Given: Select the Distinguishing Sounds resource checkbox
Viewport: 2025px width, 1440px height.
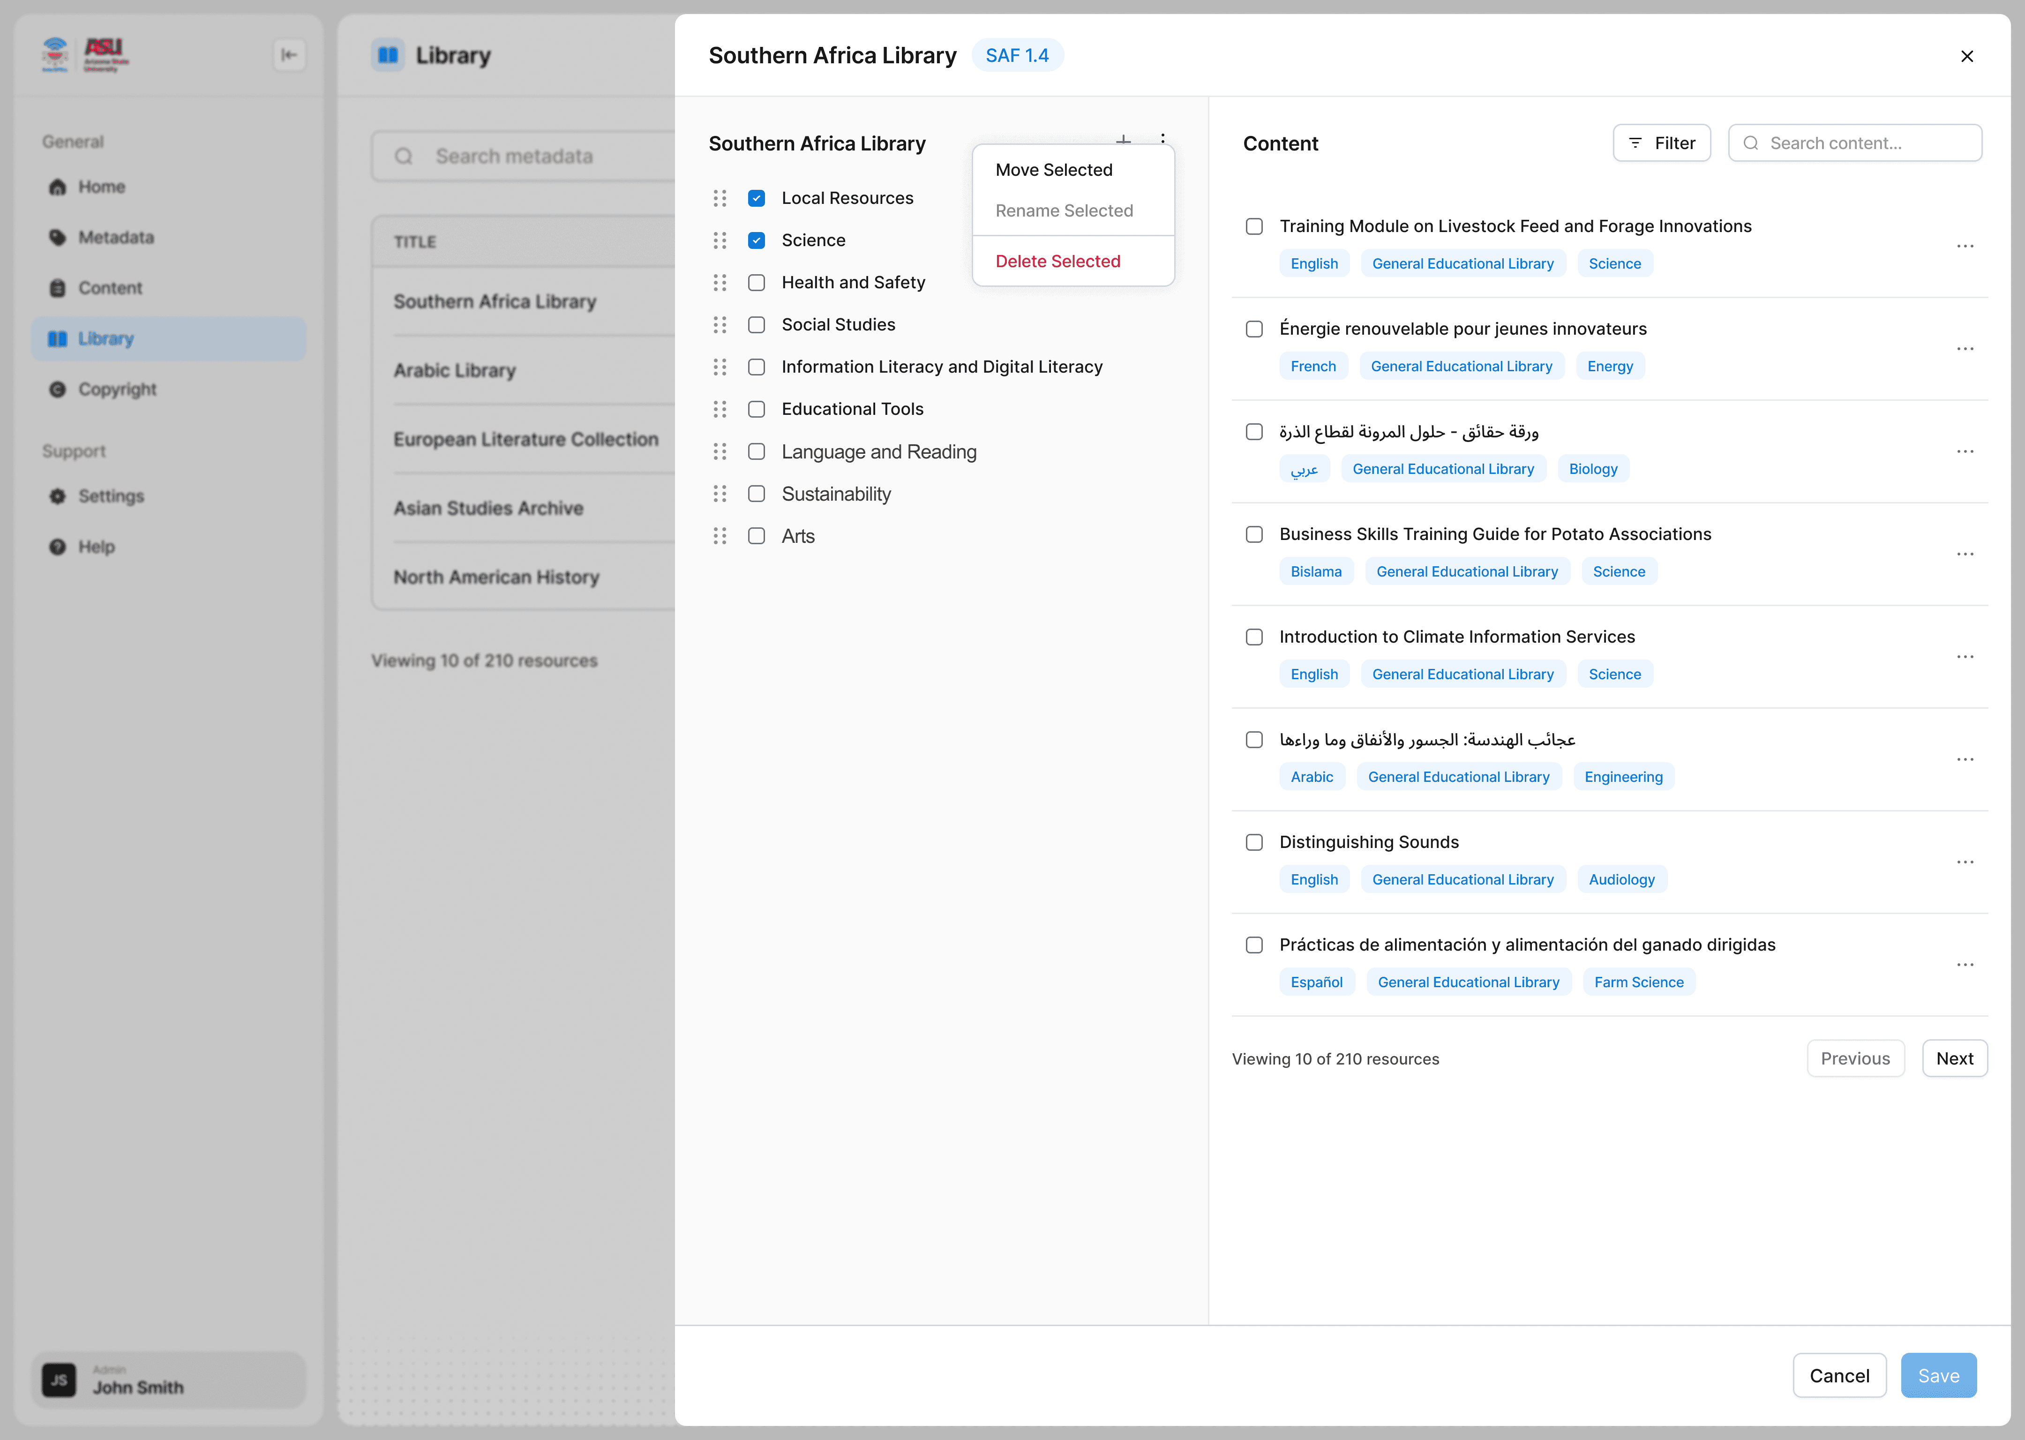Looking at the screenshot, I should [1253, 842].
